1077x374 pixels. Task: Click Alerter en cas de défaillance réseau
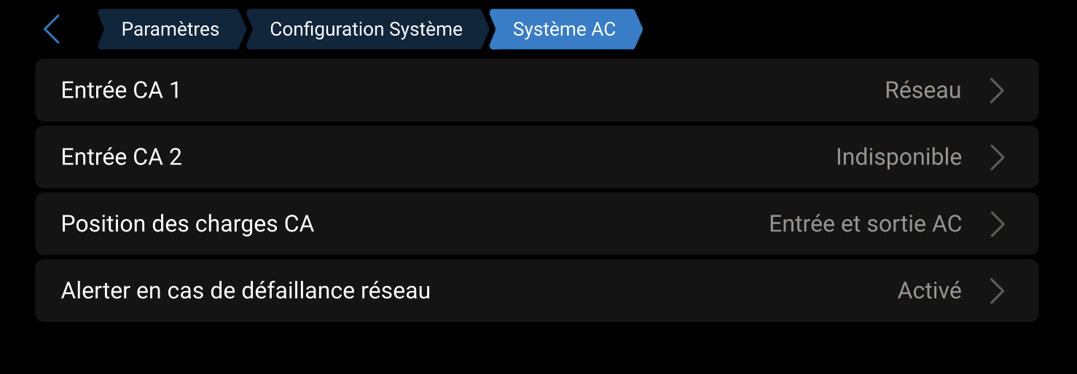(x=246, y=291)
